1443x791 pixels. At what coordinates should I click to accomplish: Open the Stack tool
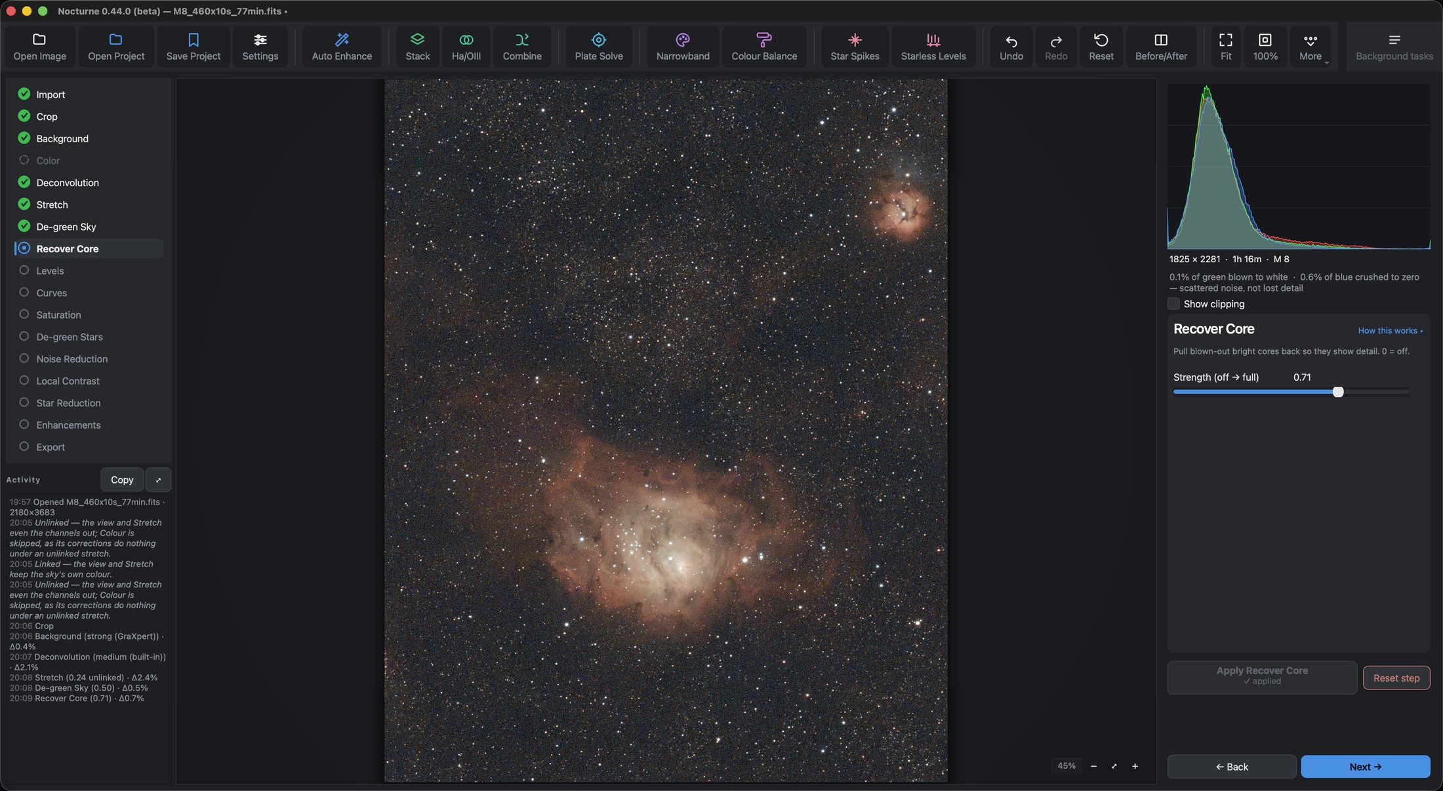[417, 47]
